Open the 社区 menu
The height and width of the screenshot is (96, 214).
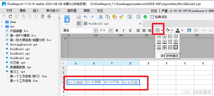(100, 11)
